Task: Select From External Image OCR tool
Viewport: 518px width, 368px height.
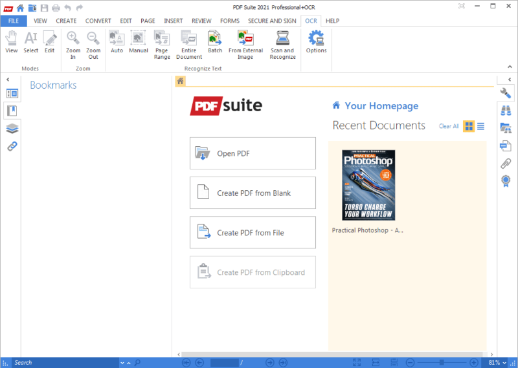Action: coord(245,45)
